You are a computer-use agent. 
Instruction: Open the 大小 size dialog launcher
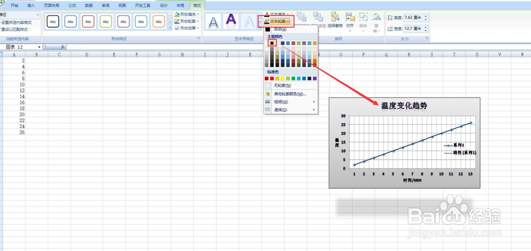click(427, 39)
